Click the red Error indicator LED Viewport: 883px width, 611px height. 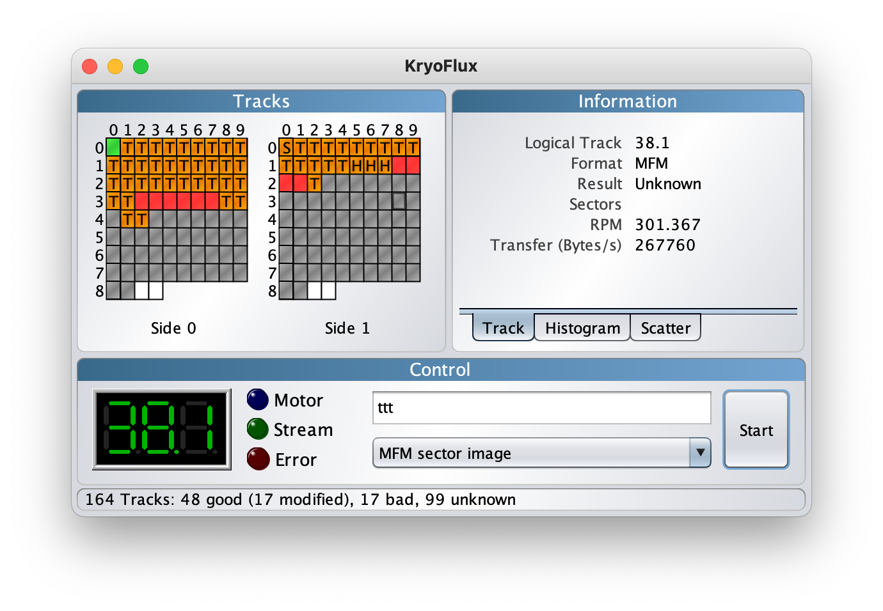tap(258, 459)
